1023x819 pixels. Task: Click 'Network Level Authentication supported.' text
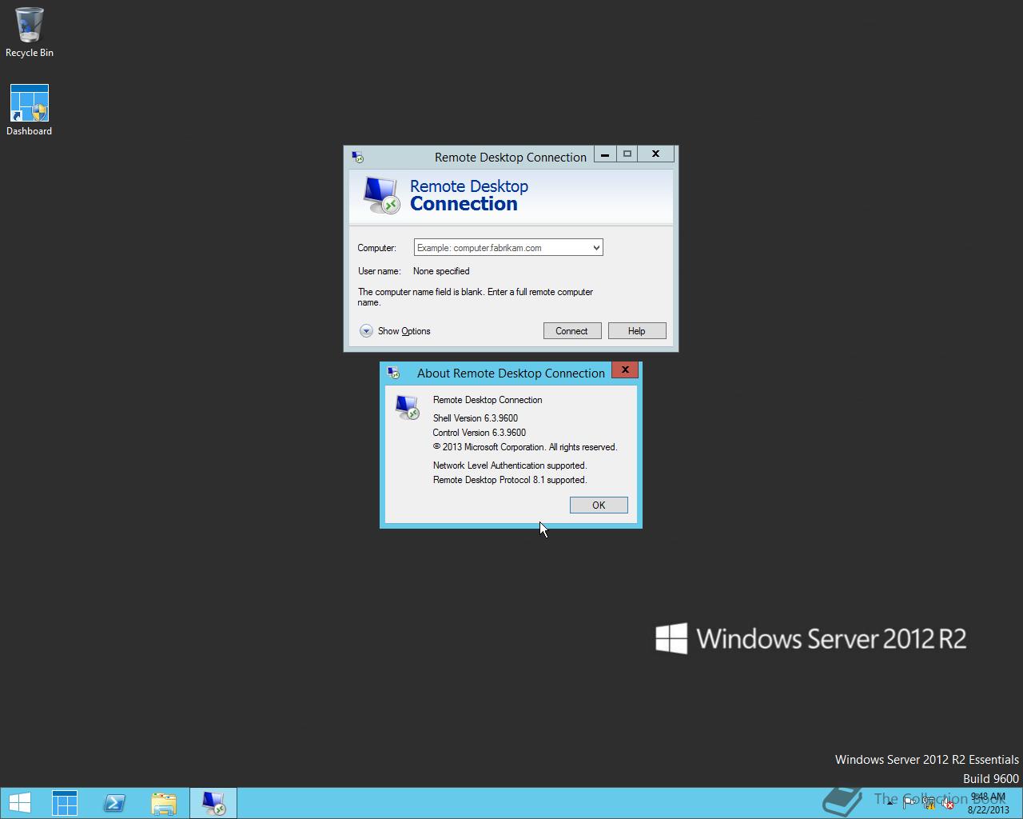pyautogui.click(x=510, y=465)
